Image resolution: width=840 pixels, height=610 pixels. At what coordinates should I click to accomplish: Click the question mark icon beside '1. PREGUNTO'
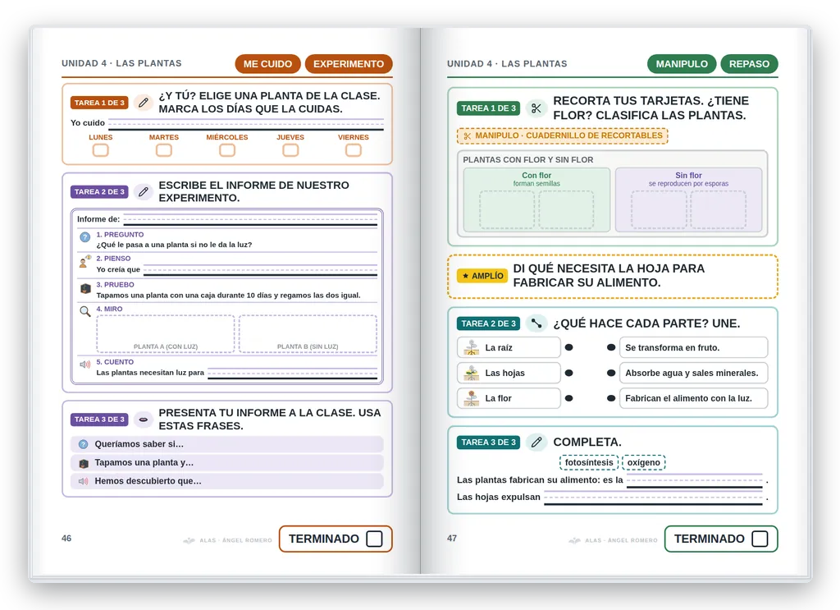(x=84, y=237)
